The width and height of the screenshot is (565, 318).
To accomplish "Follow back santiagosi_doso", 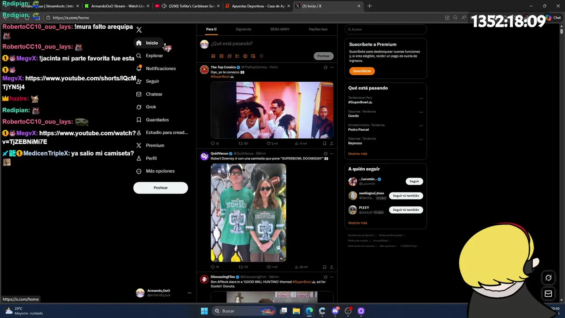I will tap(406, 196).
